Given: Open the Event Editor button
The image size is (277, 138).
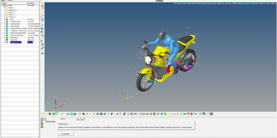Looking at the screenshot, I should click(65, 134).
